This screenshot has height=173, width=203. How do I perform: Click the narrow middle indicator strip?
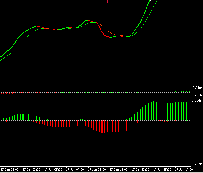(96, 94)
